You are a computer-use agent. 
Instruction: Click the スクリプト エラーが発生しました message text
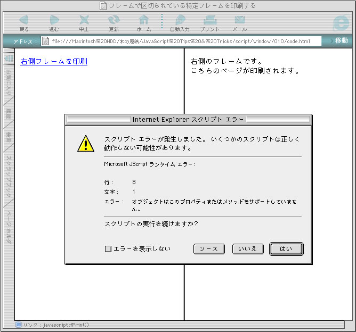point(202,143)
